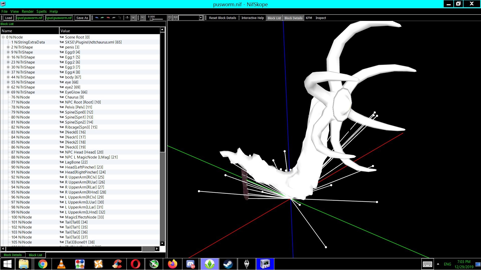The image size is (481, 270).
Task: Select the 89 NiNode LagBone row
Action: coord(80,162)
